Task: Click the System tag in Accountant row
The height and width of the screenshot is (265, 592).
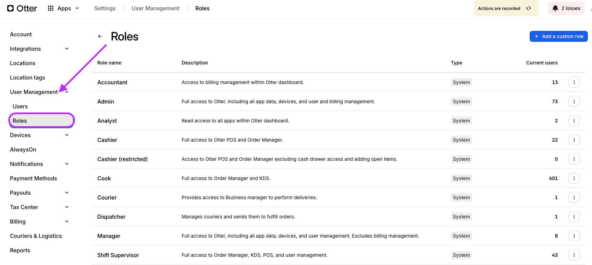Action: (x=461, y=82)
